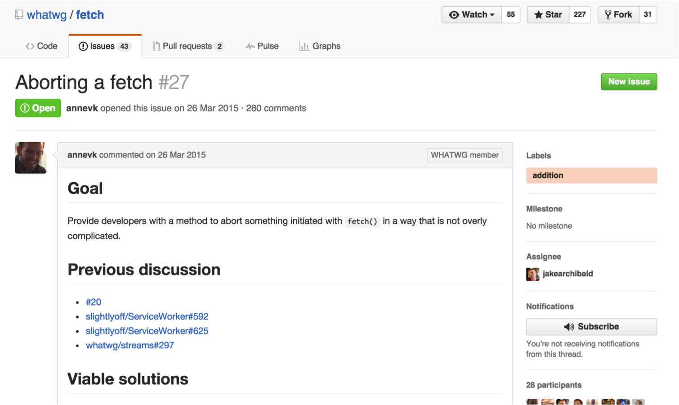Switch to the Code tab

tap(41, 46)
